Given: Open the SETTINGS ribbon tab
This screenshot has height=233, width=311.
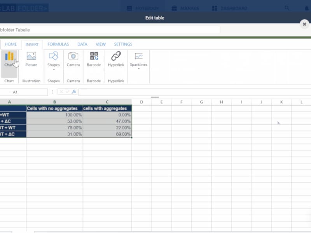Looking at the screenshot, I should point(123,44).
